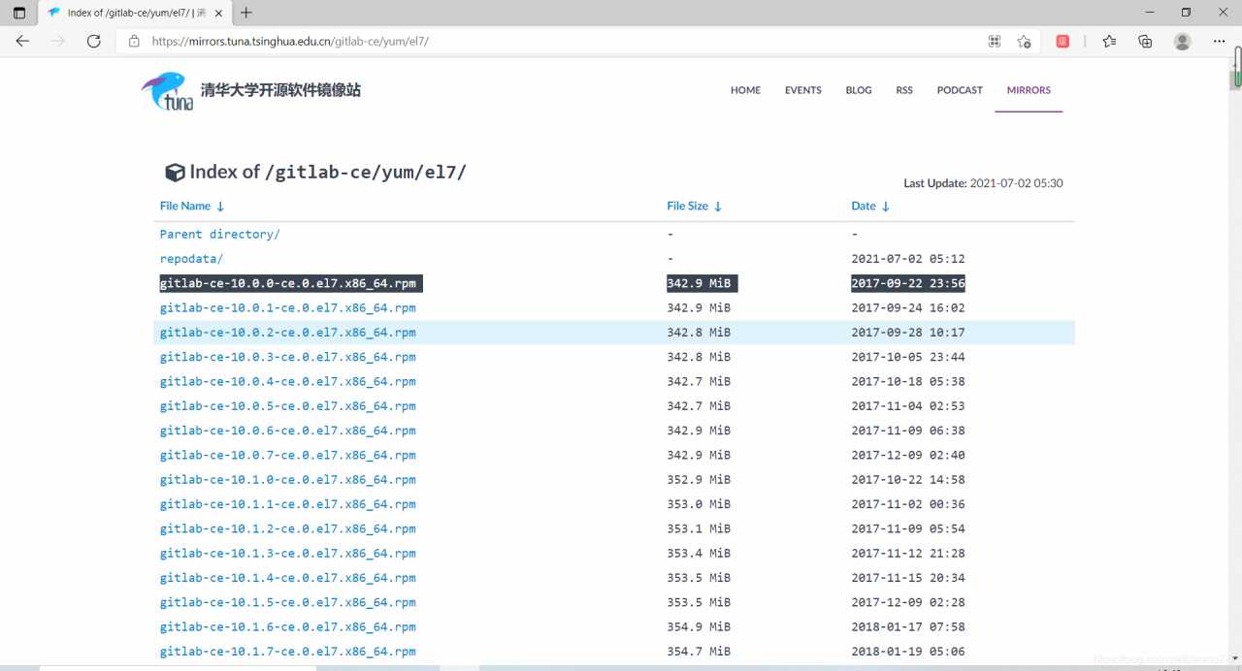Download gitlab-ce-10.1.3 rpm file

[288, 554]
